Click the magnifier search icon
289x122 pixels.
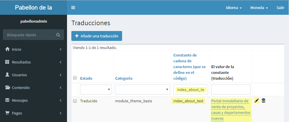tap(58, 35)
